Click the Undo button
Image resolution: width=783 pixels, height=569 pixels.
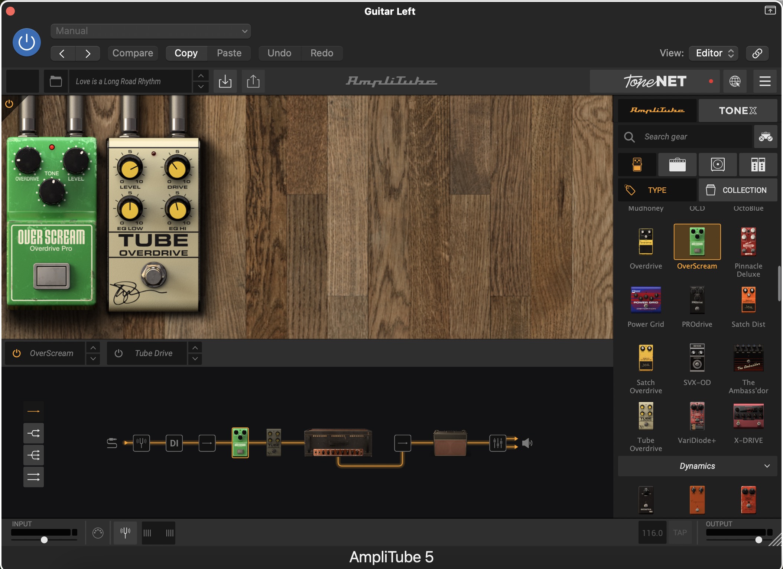click(279, 53)
